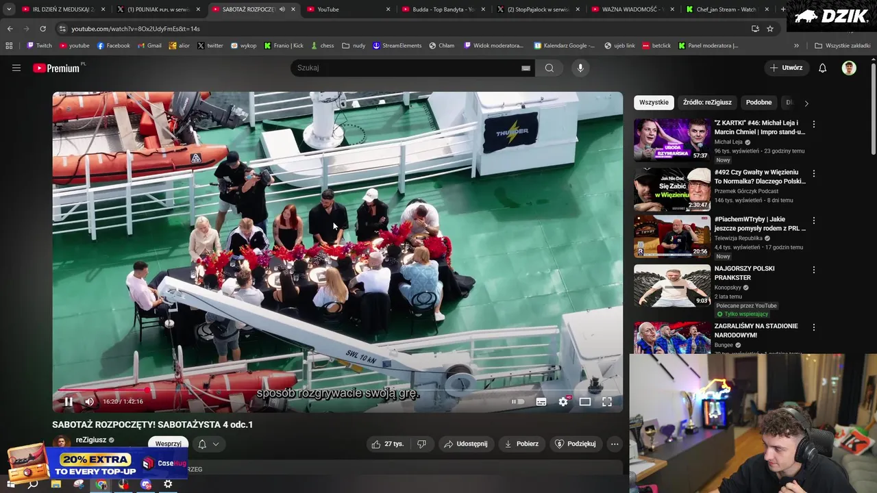Open the #PiachemWTryby video thumbnail
Screen dimensions: 877x493
pos(672,237)
